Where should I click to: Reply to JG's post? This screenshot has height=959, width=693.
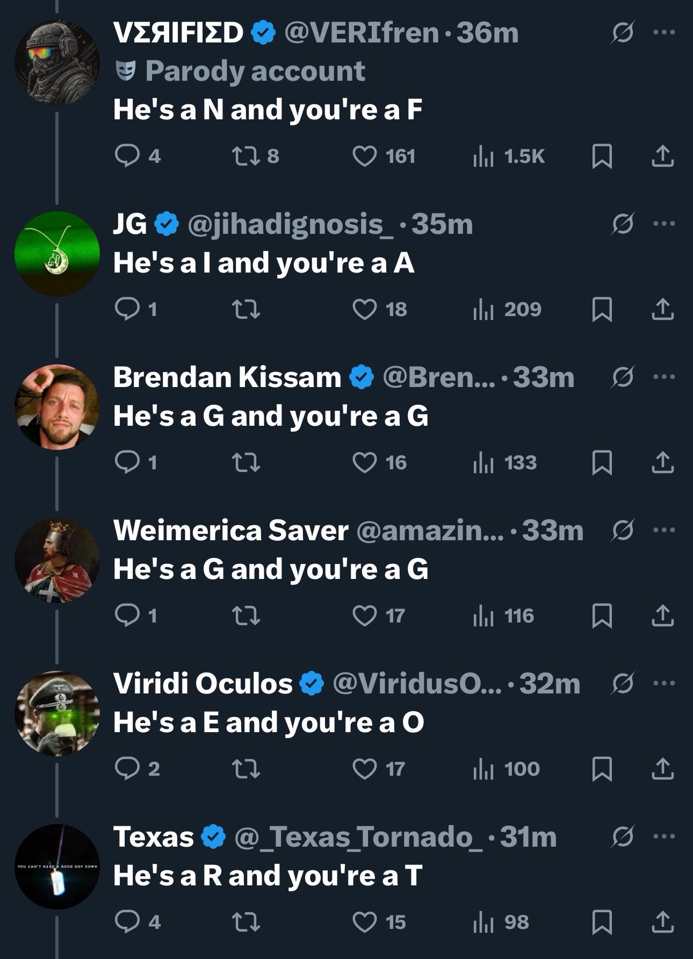tap(127, 310)
